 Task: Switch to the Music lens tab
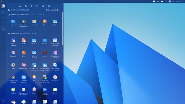(43, 6)
